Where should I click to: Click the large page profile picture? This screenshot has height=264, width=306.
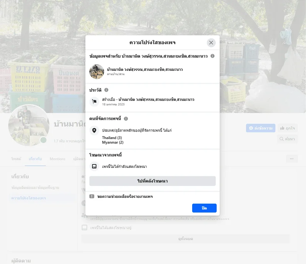29,125
